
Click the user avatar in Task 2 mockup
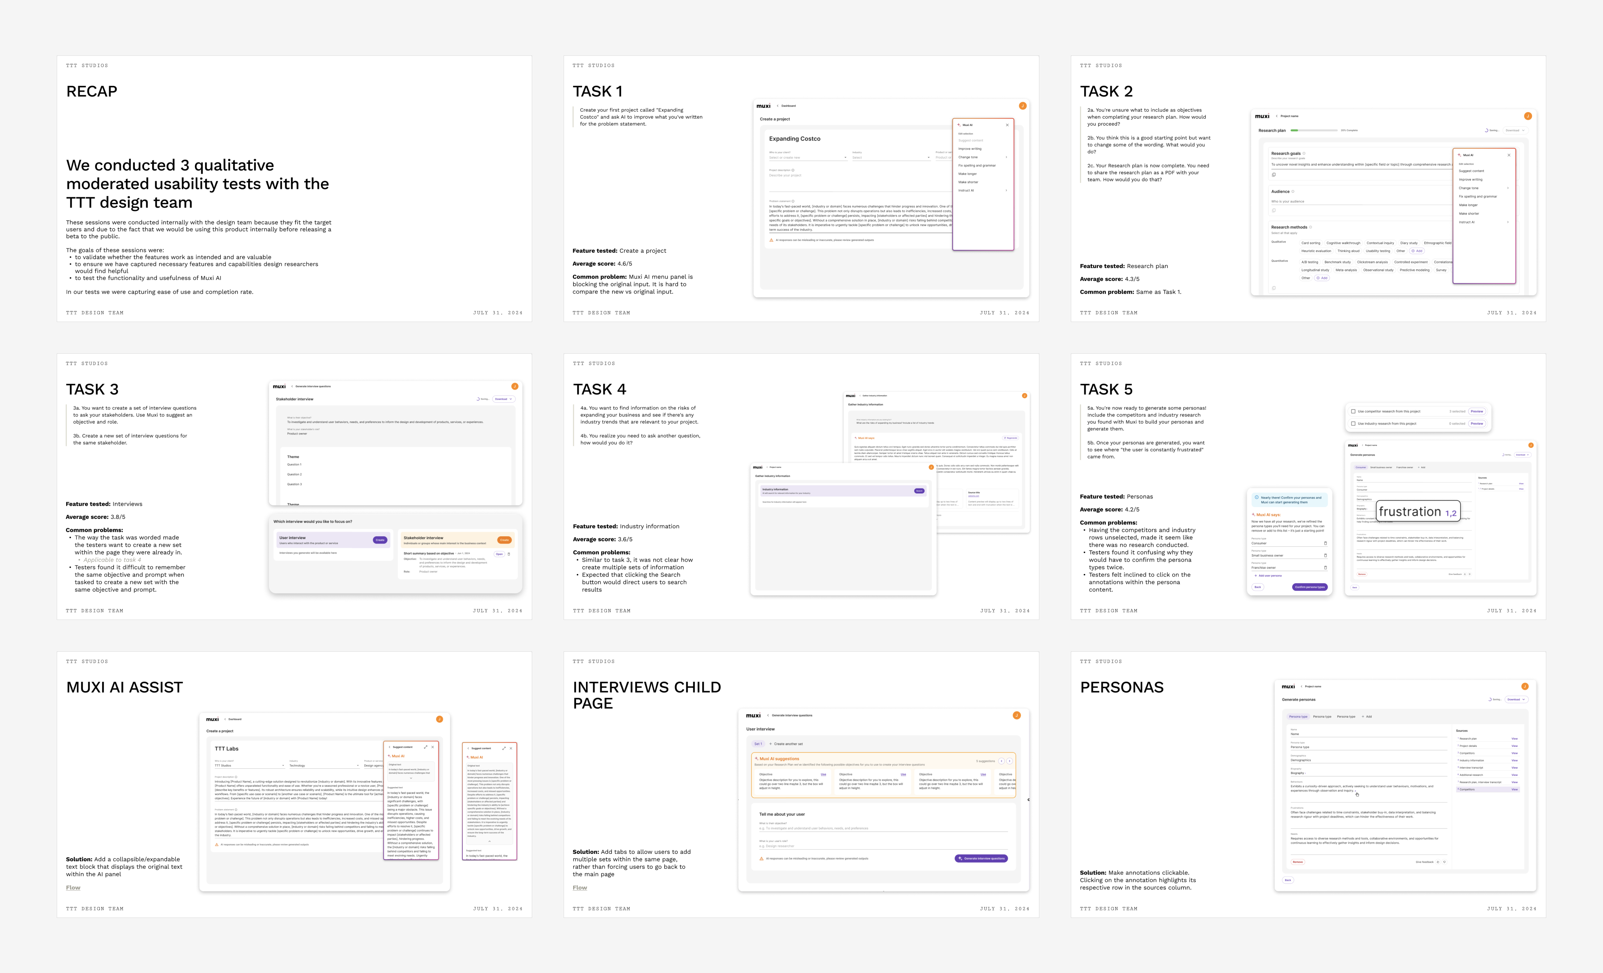pos(1528,116)
